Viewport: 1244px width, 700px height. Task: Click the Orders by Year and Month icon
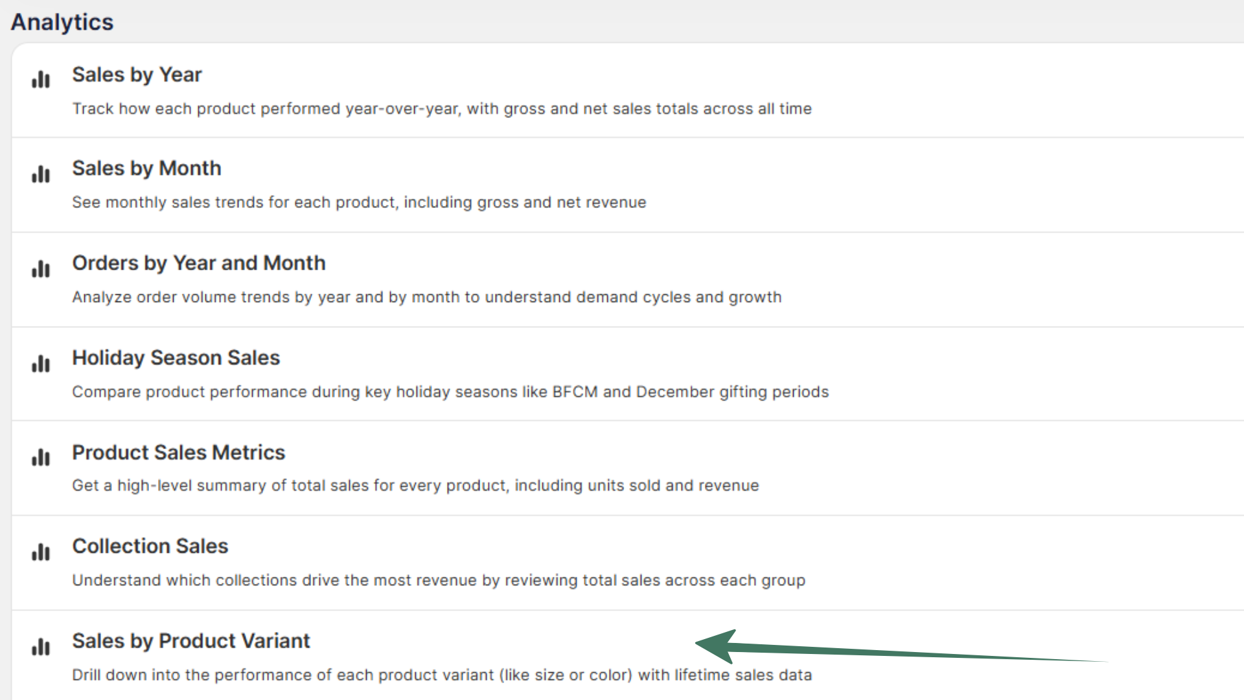(x=40, y=268)
